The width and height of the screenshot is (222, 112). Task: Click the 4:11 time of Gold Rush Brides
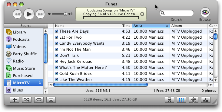pyautogui.click(x=126, y=73)
